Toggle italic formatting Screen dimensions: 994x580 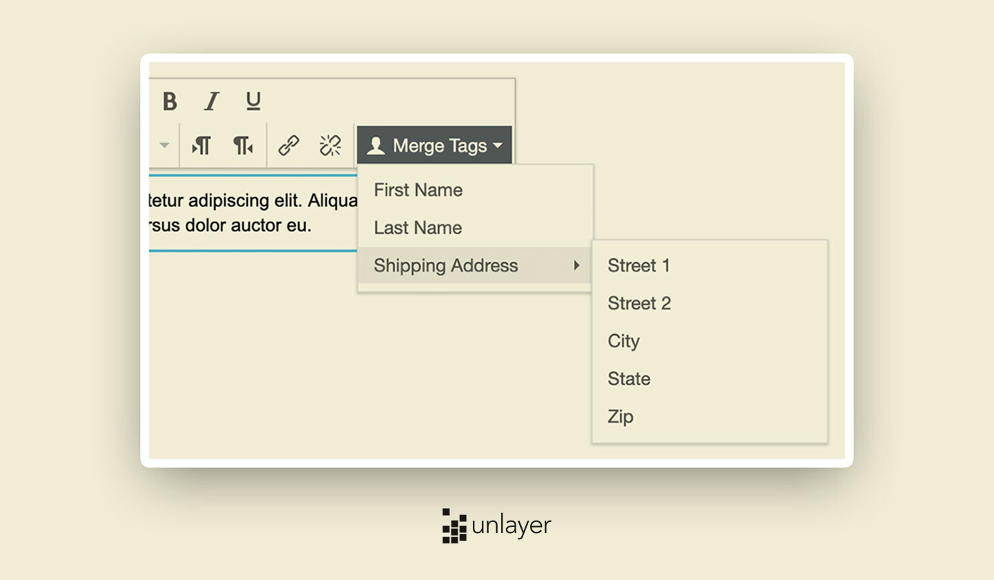[x=211, y=101]
